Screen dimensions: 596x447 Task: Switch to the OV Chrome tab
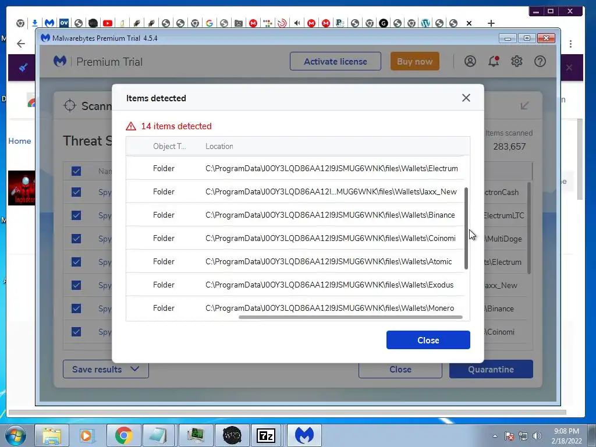click(64, 23)
